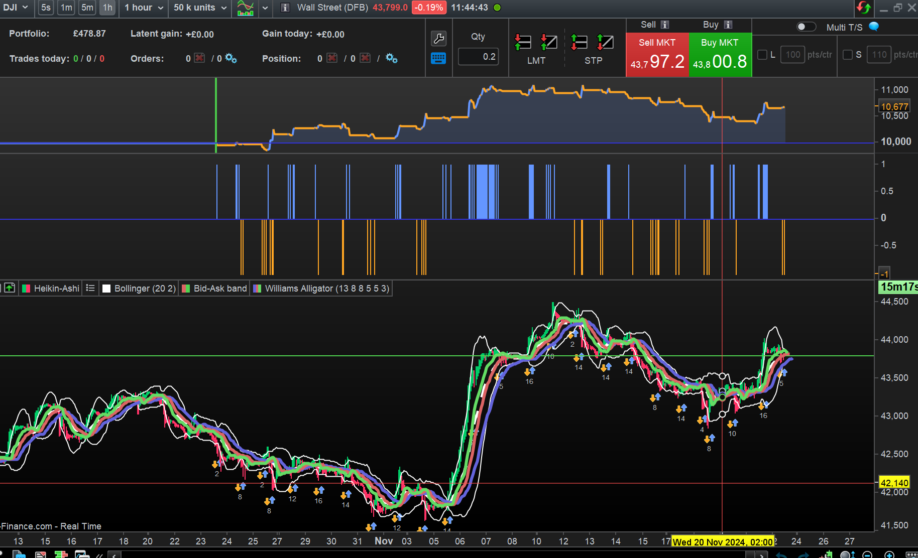Click the Qty input field
The height and width of the screenshot is (558, 918).
478,57
